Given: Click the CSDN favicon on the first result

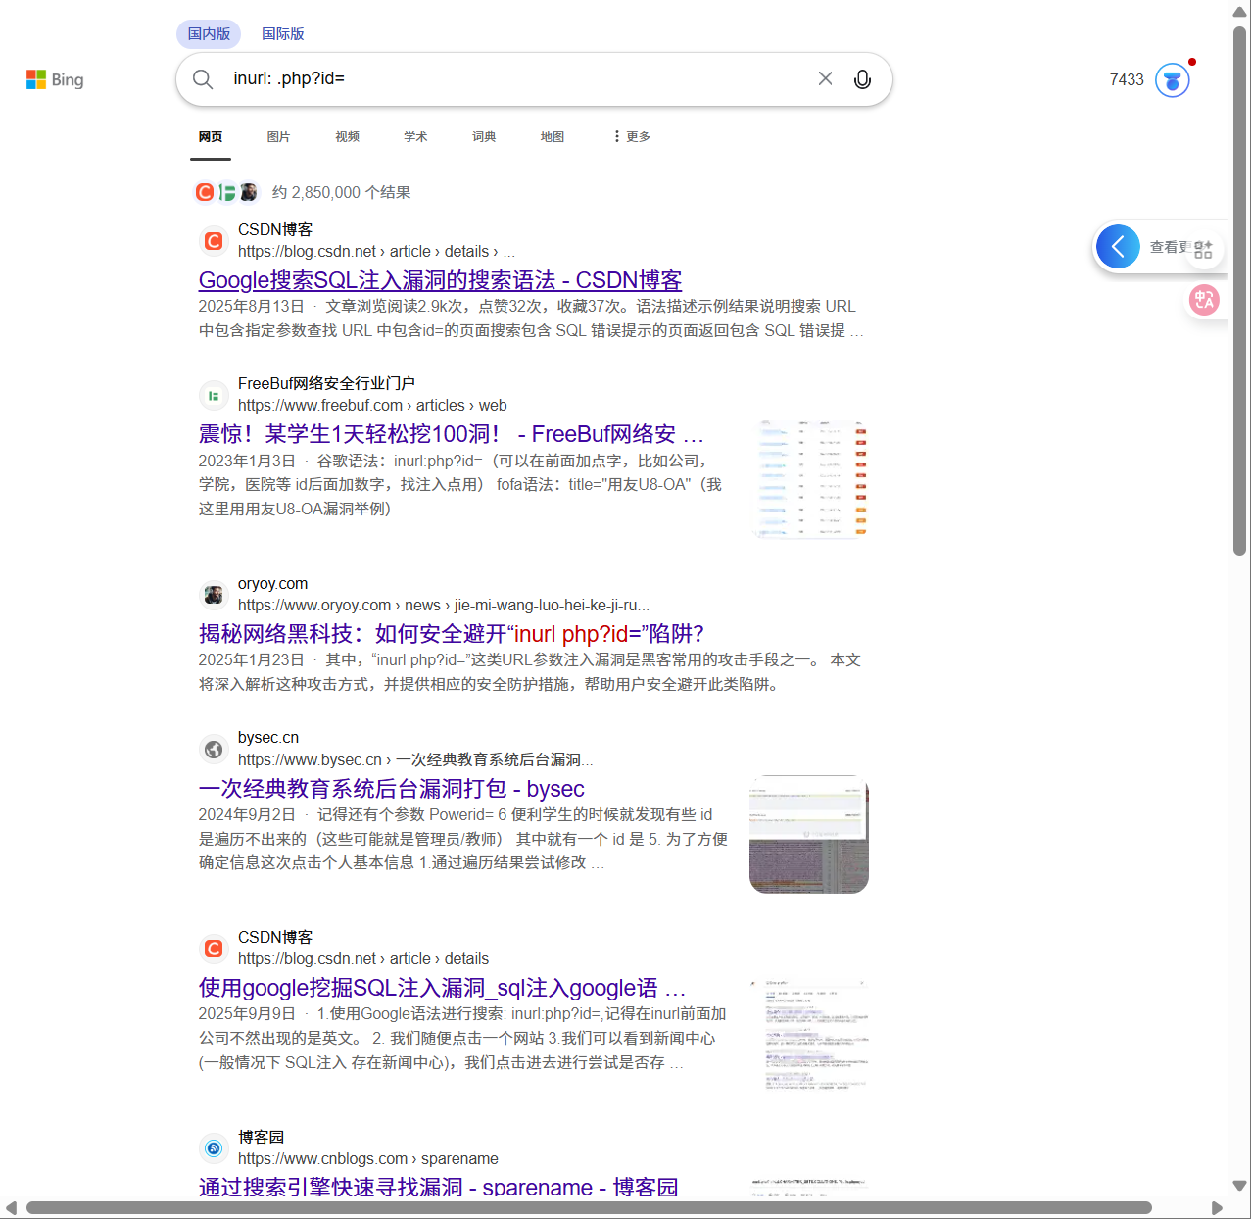Looking at the screenshot, I should coord(214,240).
